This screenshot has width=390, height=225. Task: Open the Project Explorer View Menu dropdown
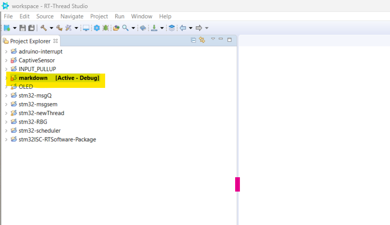click(213, 40)
